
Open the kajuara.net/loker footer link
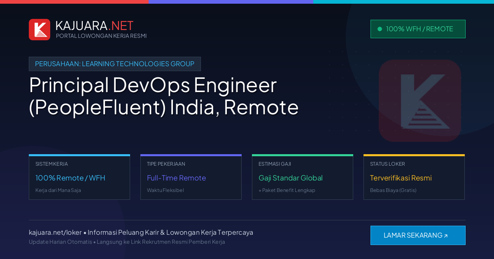(x=55, y=232)
